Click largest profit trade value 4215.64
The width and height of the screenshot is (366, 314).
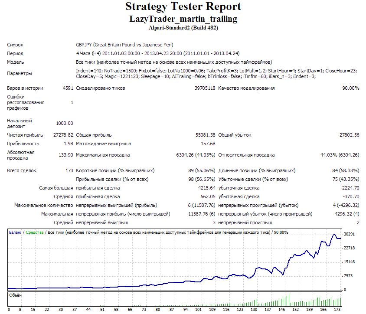(x=206, y=188)
